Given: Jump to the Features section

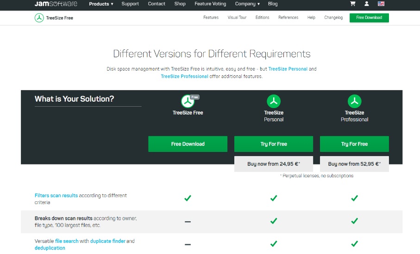Looking at the screenshot, I should pyautogui.click(x=211, y=18).
